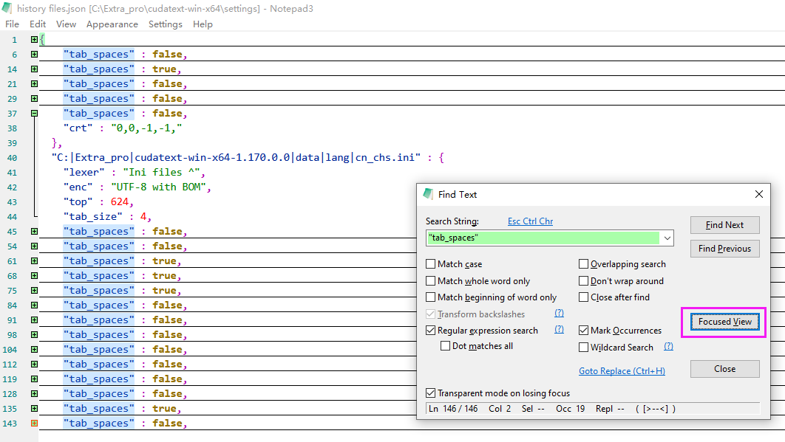The width and height of the screenshot is (785, 442).
Task: Click the Focused View button
Action: [x=724, y=322]
